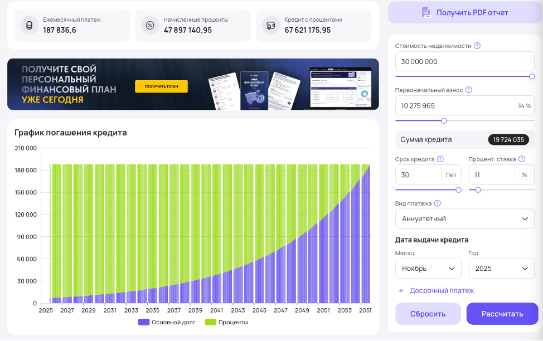Screen dimensions: 543x341
Task: Click the Сумма кредита label
Action: (x=426, y=139)
